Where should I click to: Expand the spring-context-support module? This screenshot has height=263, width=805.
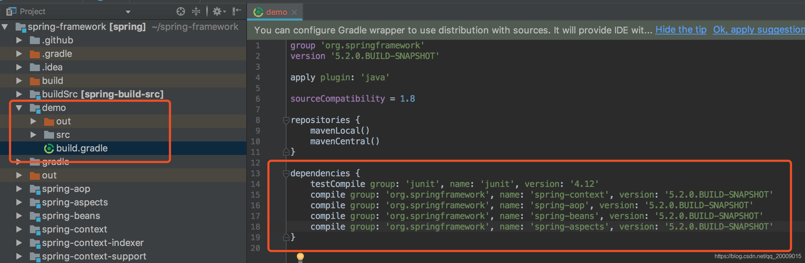19,256
